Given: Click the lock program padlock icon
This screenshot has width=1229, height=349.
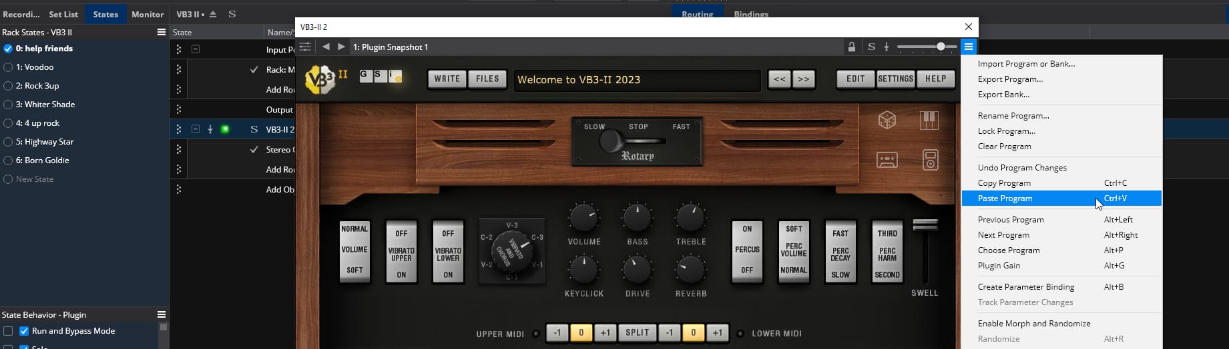Looking at the screenshot, I should click(x=852, y=47).
